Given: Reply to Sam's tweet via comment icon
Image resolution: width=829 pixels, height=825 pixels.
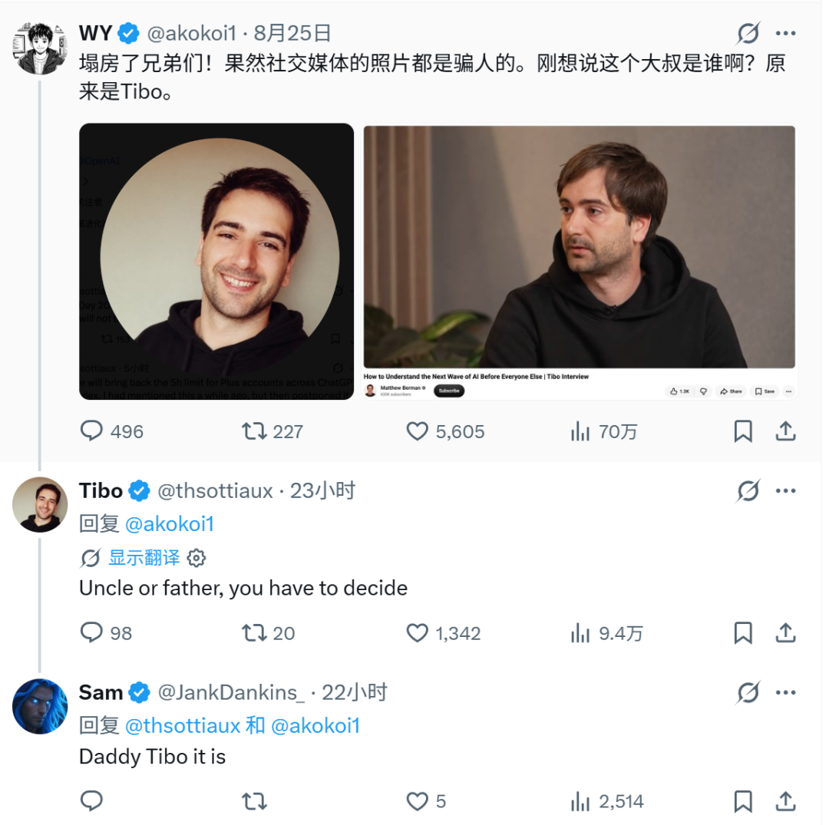Looking at the screenshot, I should [x=91, y=800].
